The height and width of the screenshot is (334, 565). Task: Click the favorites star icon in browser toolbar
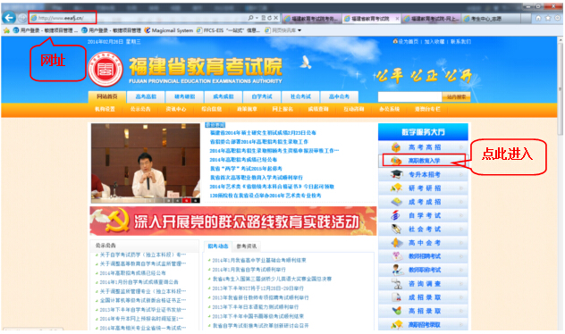(548, 18)
